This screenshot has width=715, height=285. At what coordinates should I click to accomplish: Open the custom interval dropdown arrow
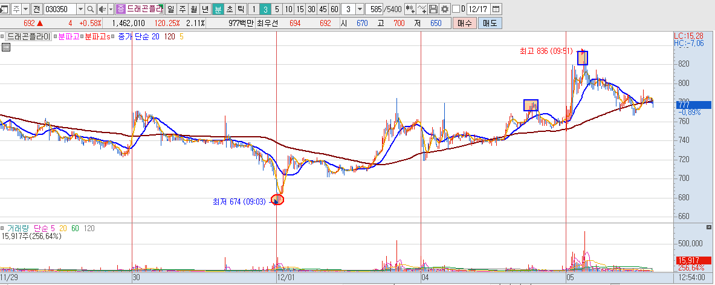click(360, 8)
